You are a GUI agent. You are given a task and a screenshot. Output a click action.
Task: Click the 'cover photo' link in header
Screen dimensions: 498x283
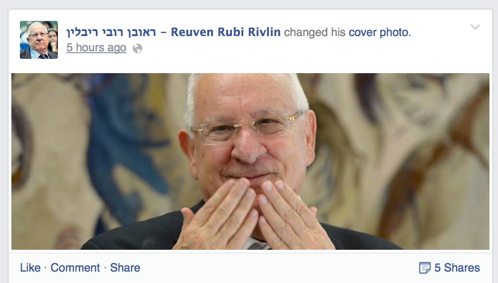(x=379, y=32)
